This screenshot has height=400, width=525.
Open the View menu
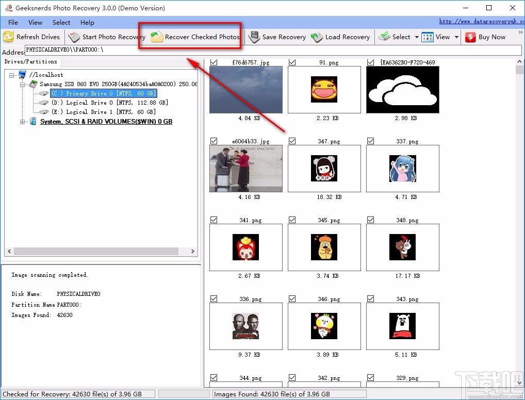(x=35, y=23)
